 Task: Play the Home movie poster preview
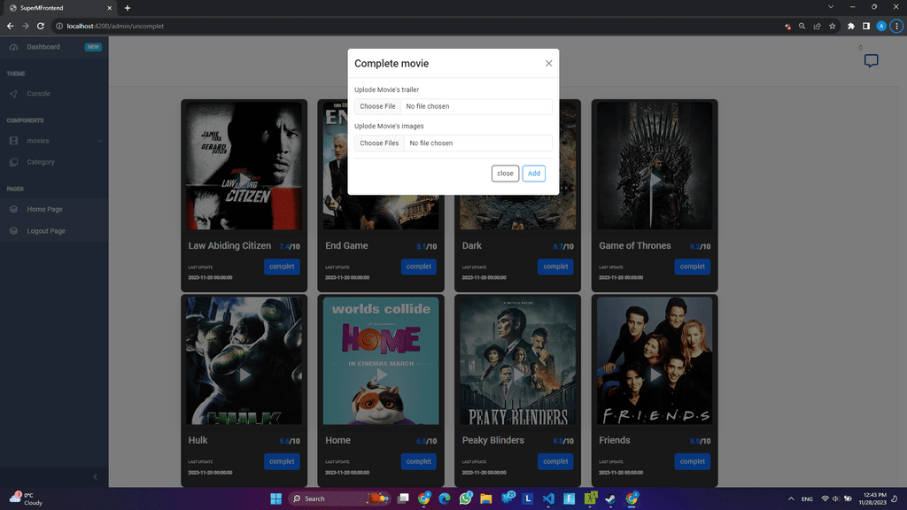click(x=381, y=375)
